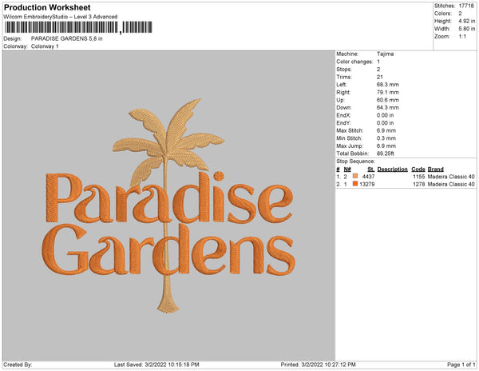The width and height of the screenshot is (479, 371).
Task: Click the Left value 68.3 mm
Action: (x=388, y=85)
